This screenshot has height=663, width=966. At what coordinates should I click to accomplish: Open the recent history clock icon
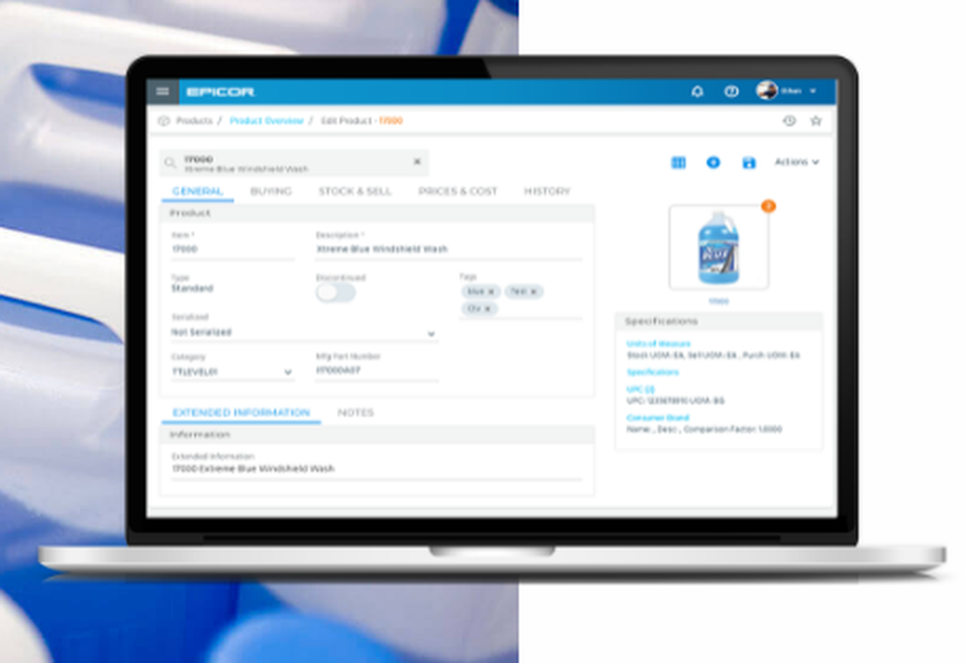789,121
